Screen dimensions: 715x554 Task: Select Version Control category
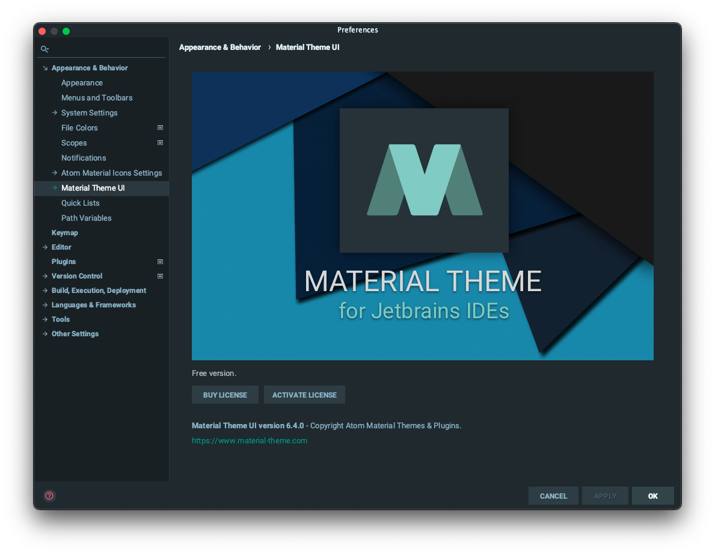[x=76, y=276]
